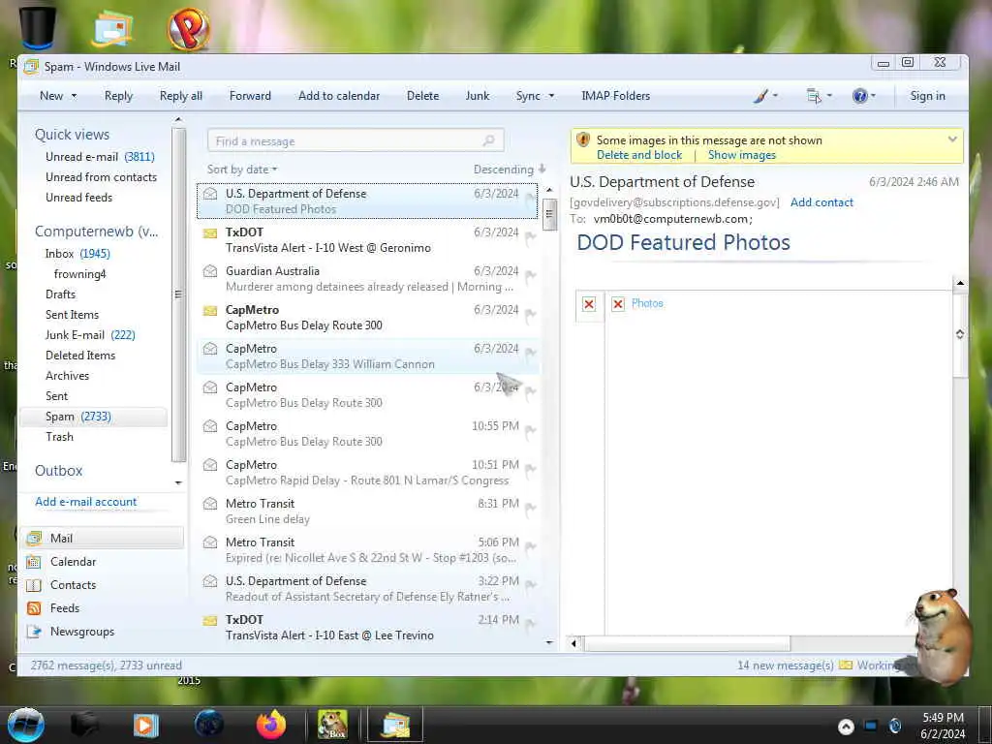992x744 pixels.
Task: Open the New dropdown arrow
Action: tap(74, 96)
